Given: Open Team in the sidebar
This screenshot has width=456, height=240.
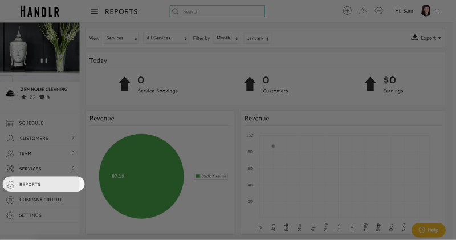Looking at the screenshot, I should tap(25, 153).
